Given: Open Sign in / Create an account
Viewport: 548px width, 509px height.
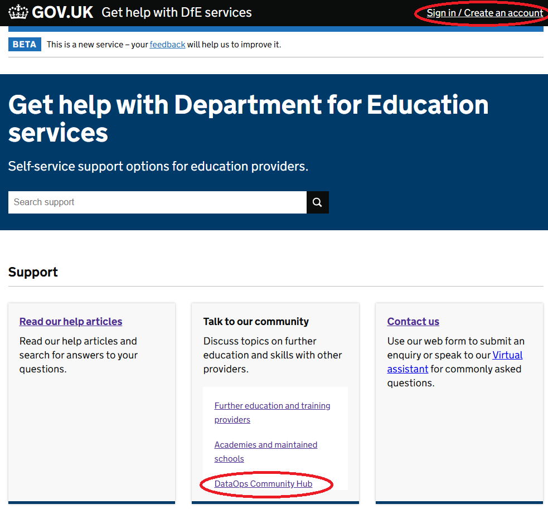Looking at the screenshot, I should point(485,13).
